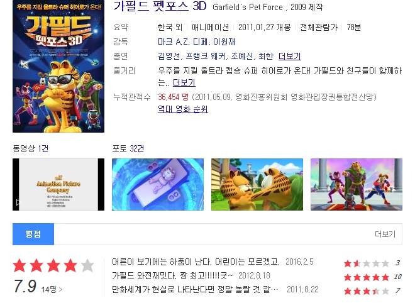Open the 14명 raters count arrow
This screenshot has height=303, width=415.
click(52, 289)
